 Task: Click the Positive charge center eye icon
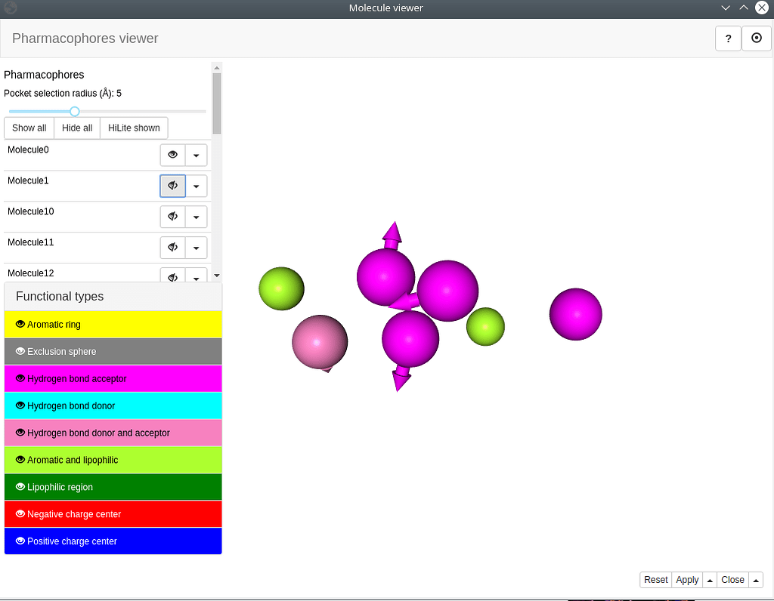click(x=20, y=541)
